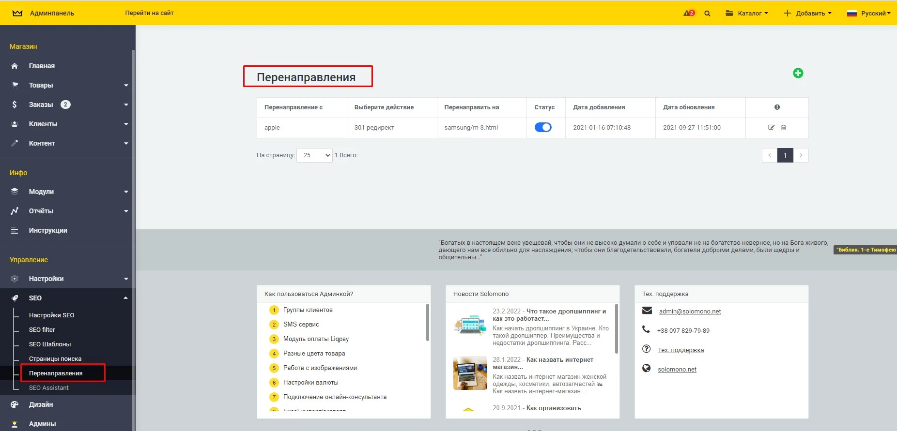Click the cart icon beside Товары
The image size is (897, 431).
coord(15,85)
